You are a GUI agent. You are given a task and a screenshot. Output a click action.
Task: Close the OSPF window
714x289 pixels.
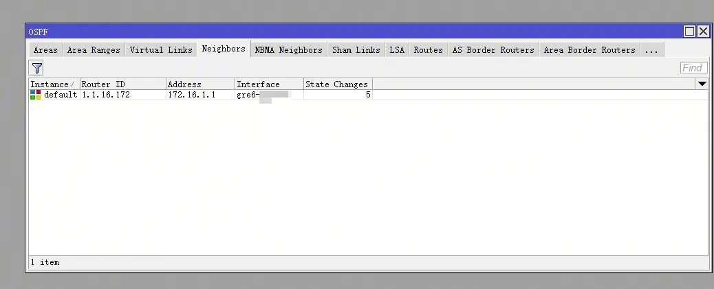tap(702, 32)
